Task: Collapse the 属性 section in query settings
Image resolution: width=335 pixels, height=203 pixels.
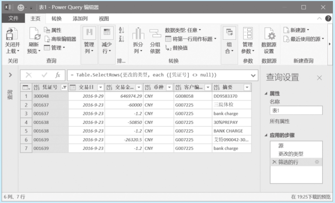Action: pyautogui.click(x=267, y=94)
